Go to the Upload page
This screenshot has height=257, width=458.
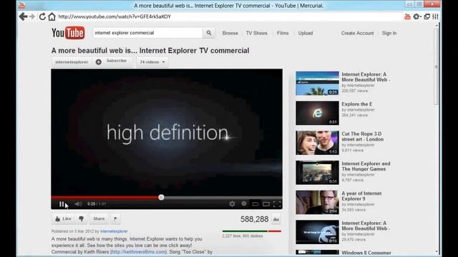306,34
